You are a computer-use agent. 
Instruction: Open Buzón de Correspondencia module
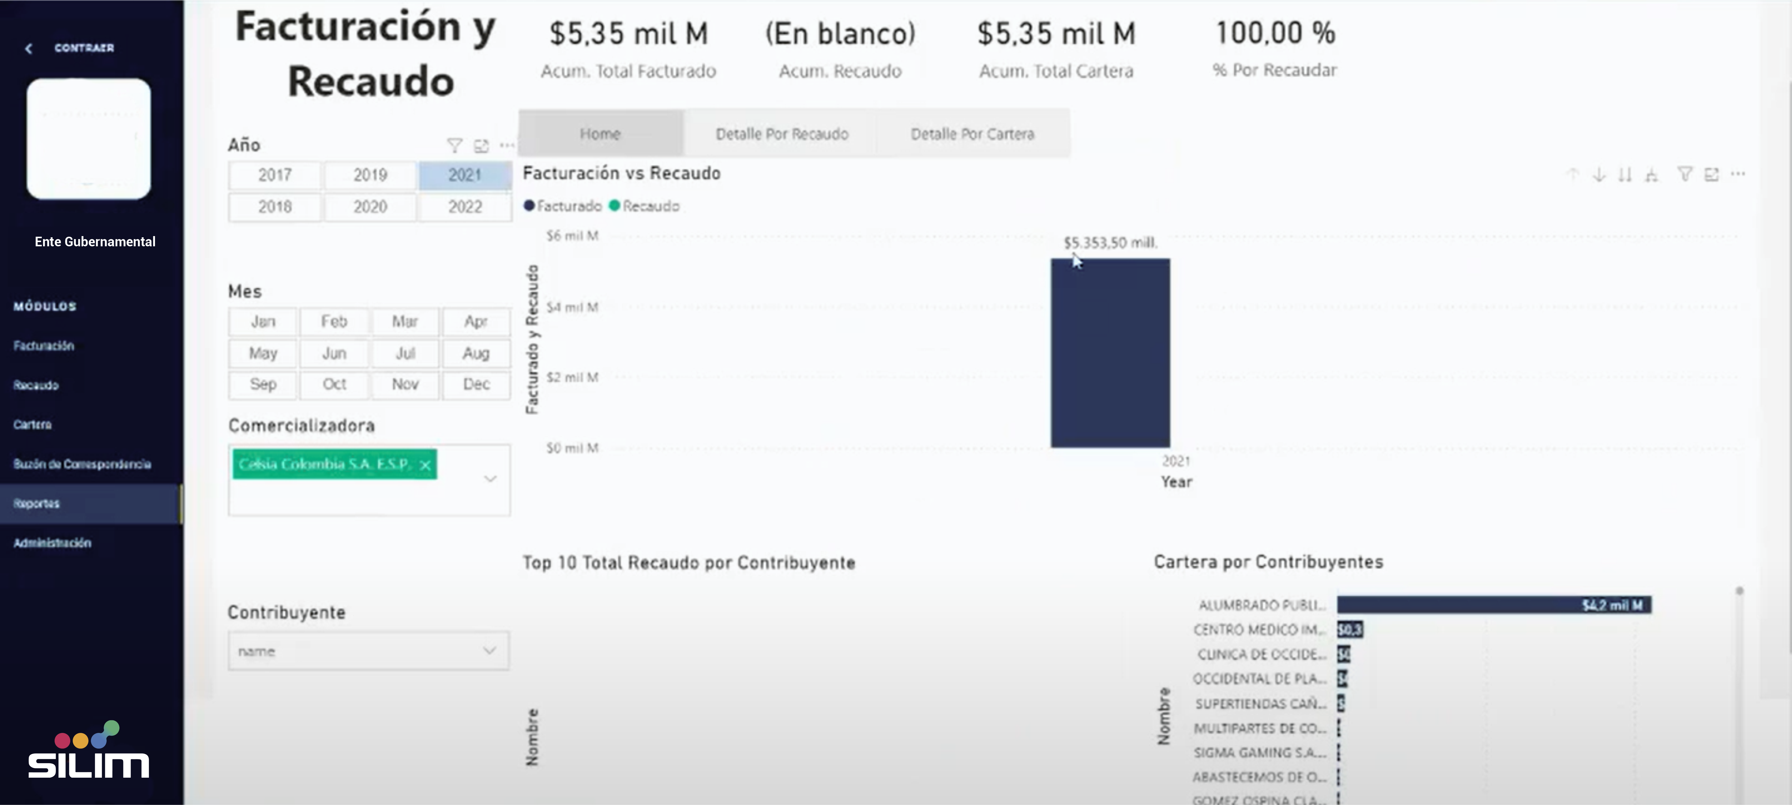tap(82, 464)
